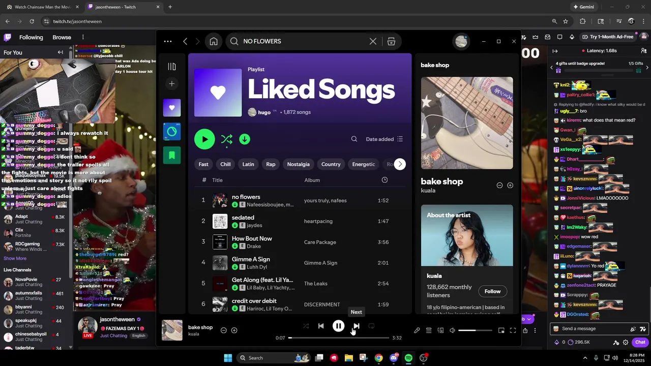
Task: Adjust Spotify volume slider
Action: (x=475, y=330)
